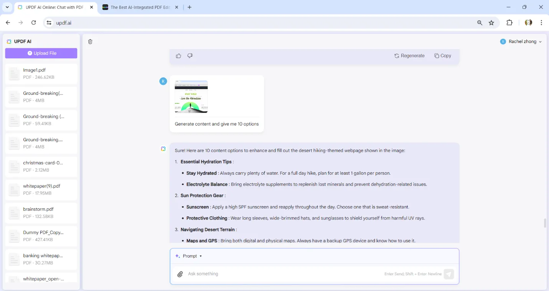Screen dimensions: 549x291
Task: Click the brainstorm.pdf file icon
Action: 14,213
